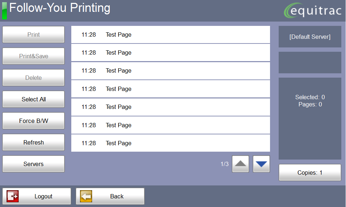Toggle Force B/W printing
This screenshot has height=207, width=346.
click(x=33, y=121)
